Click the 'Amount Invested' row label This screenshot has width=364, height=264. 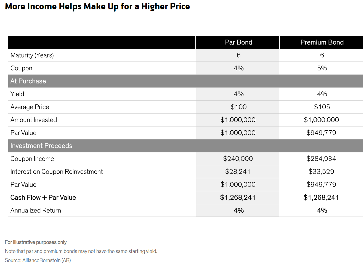click(34, 120)
